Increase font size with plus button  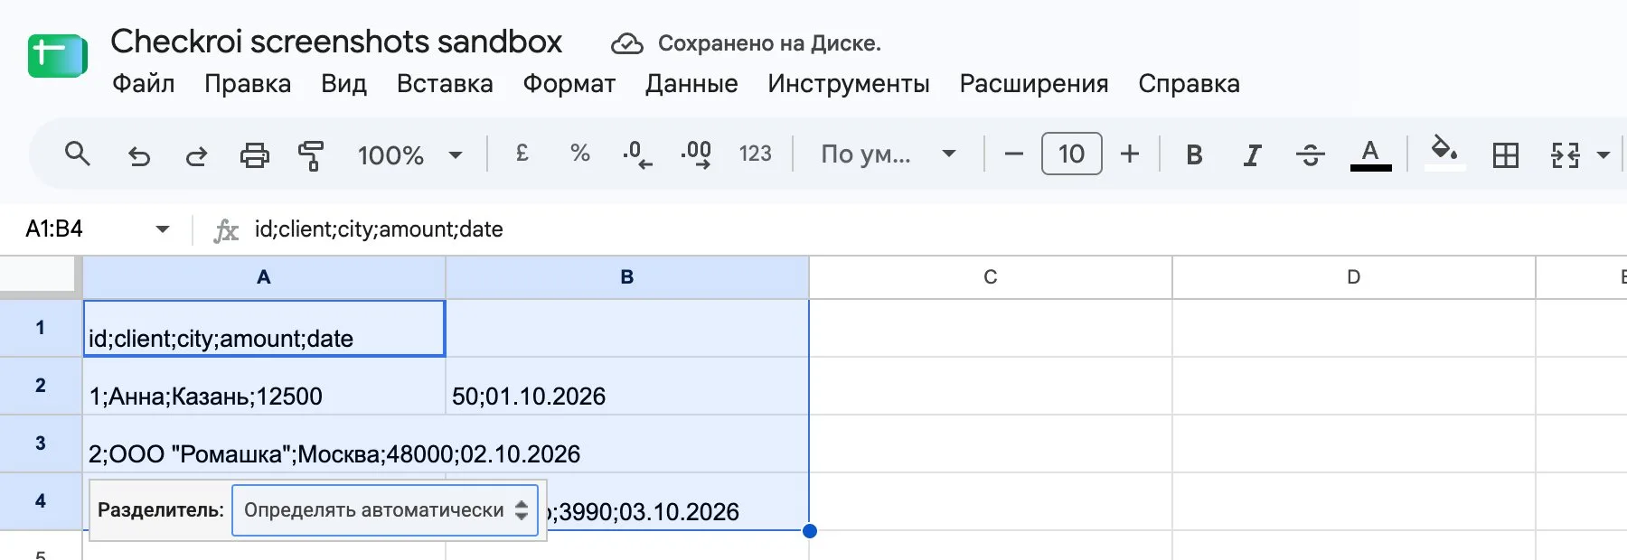coord(1129,154)
